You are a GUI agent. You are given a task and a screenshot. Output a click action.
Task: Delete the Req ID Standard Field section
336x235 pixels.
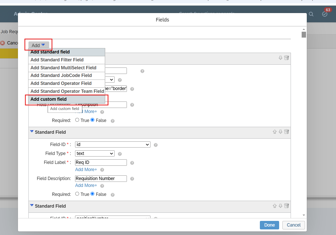coord(286,131)
